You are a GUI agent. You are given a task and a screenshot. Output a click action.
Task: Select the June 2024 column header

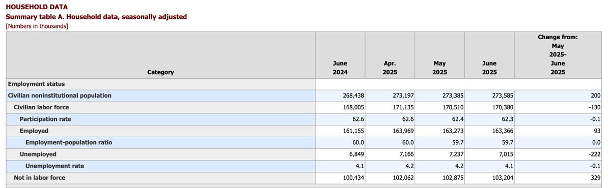pyautogui.click(x=340, y=68)
